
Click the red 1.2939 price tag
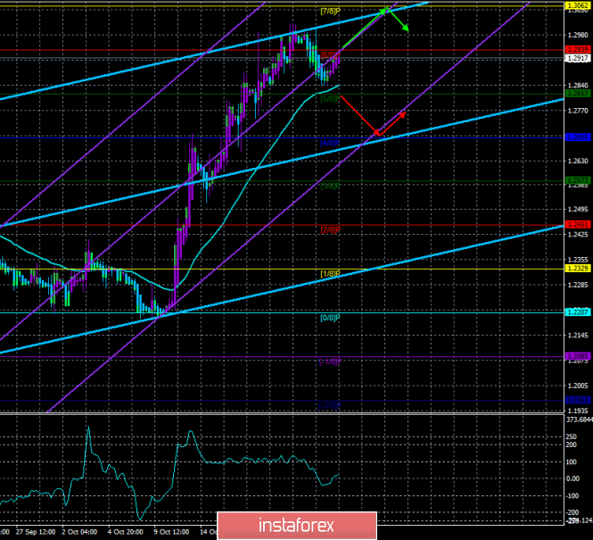tap(577, 50)
